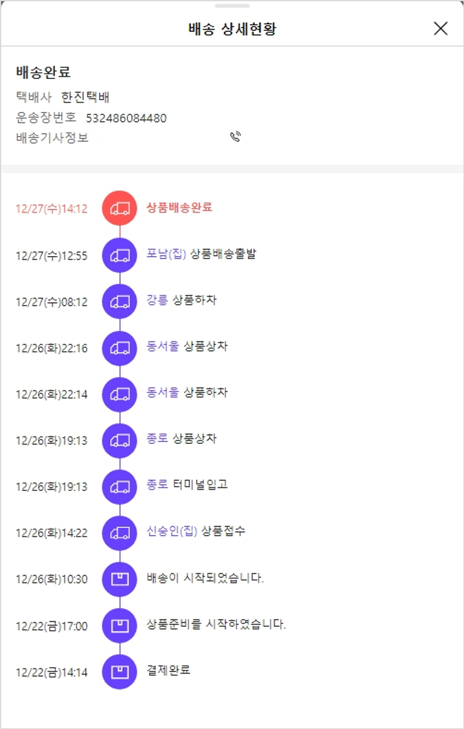
Task: Click 동서울 link in the 상품하차 row
Action: (x=163, y=393)
